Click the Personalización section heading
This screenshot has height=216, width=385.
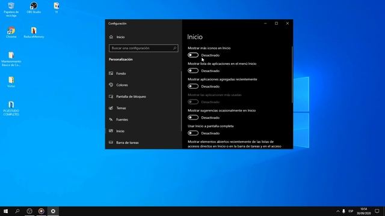pos(120,59)
